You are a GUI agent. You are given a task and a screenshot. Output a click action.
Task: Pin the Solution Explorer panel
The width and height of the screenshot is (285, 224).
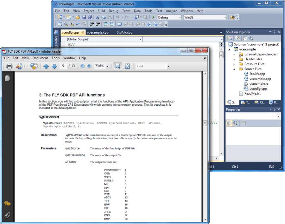tap(275, 32)
